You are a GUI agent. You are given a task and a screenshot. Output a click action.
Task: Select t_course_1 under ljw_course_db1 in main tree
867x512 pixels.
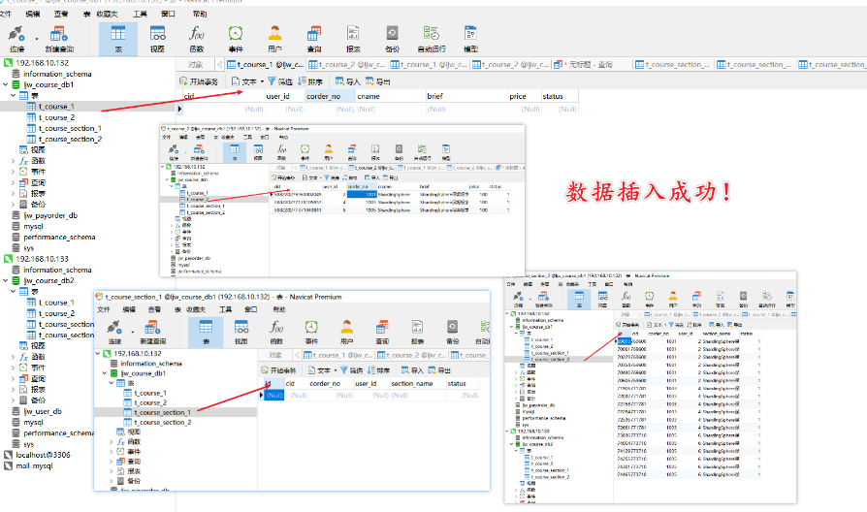56,107
